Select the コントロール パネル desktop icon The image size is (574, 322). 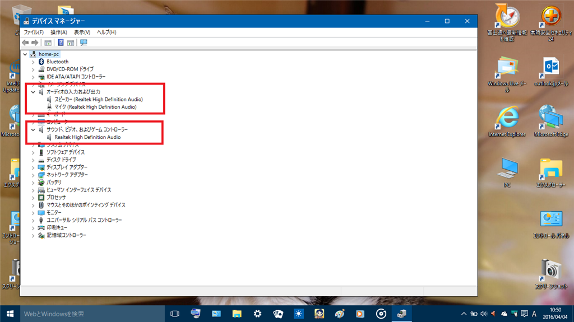[x=551, y=224]
